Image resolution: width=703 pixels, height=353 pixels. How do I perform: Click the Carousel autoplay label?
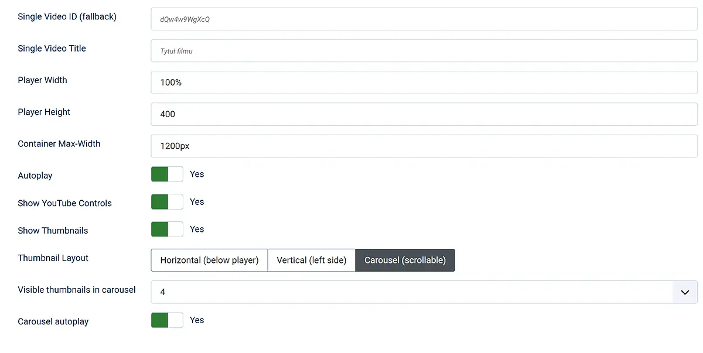(x=53, y=321)
